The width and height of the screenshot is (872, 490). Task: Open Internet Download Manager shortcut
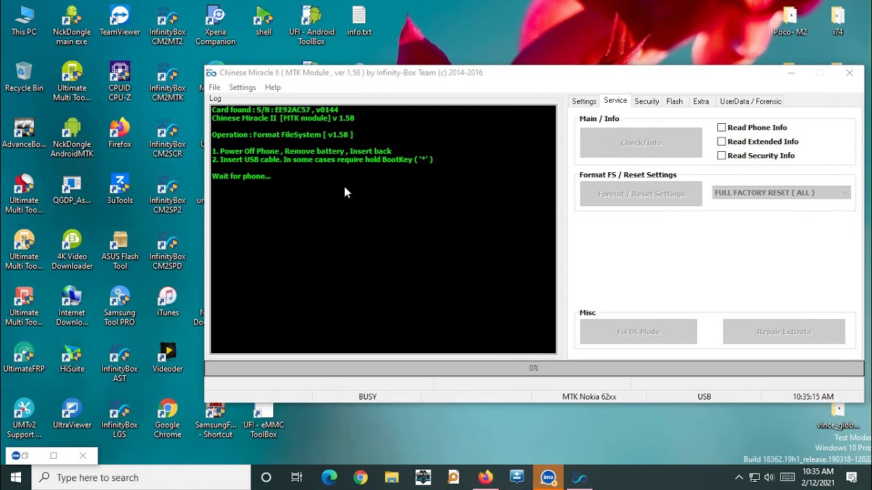click(x=72, y=306)
